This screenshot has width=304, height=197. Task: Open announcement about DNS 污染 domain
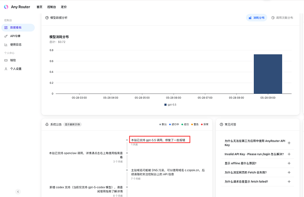[168, 172]
